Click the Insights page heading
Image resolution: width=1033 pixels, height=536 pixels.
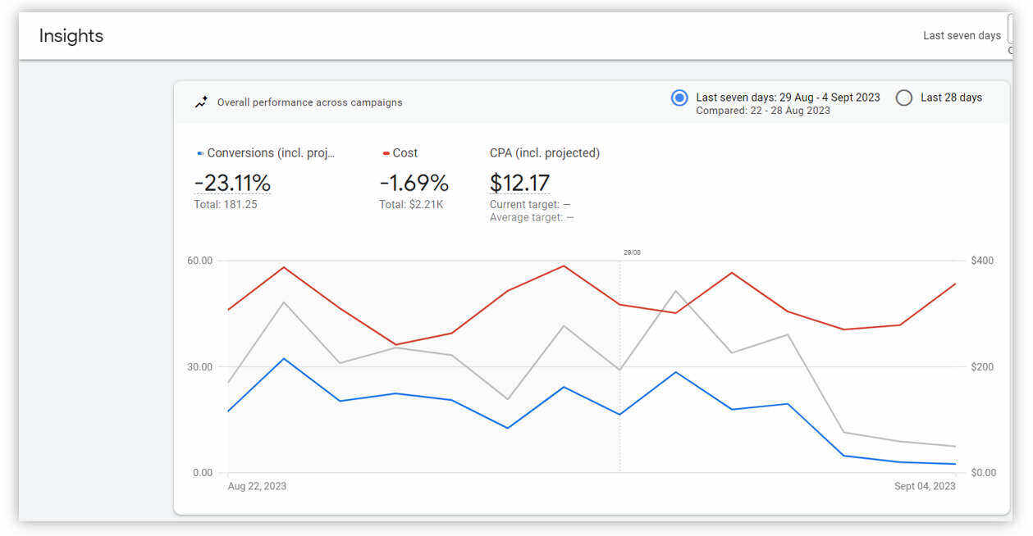(x=71, y=36)
